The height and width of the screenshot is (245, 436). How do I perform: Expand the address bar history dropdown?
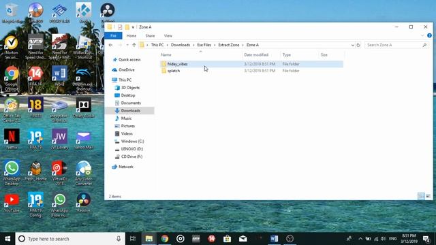(353, 45)
